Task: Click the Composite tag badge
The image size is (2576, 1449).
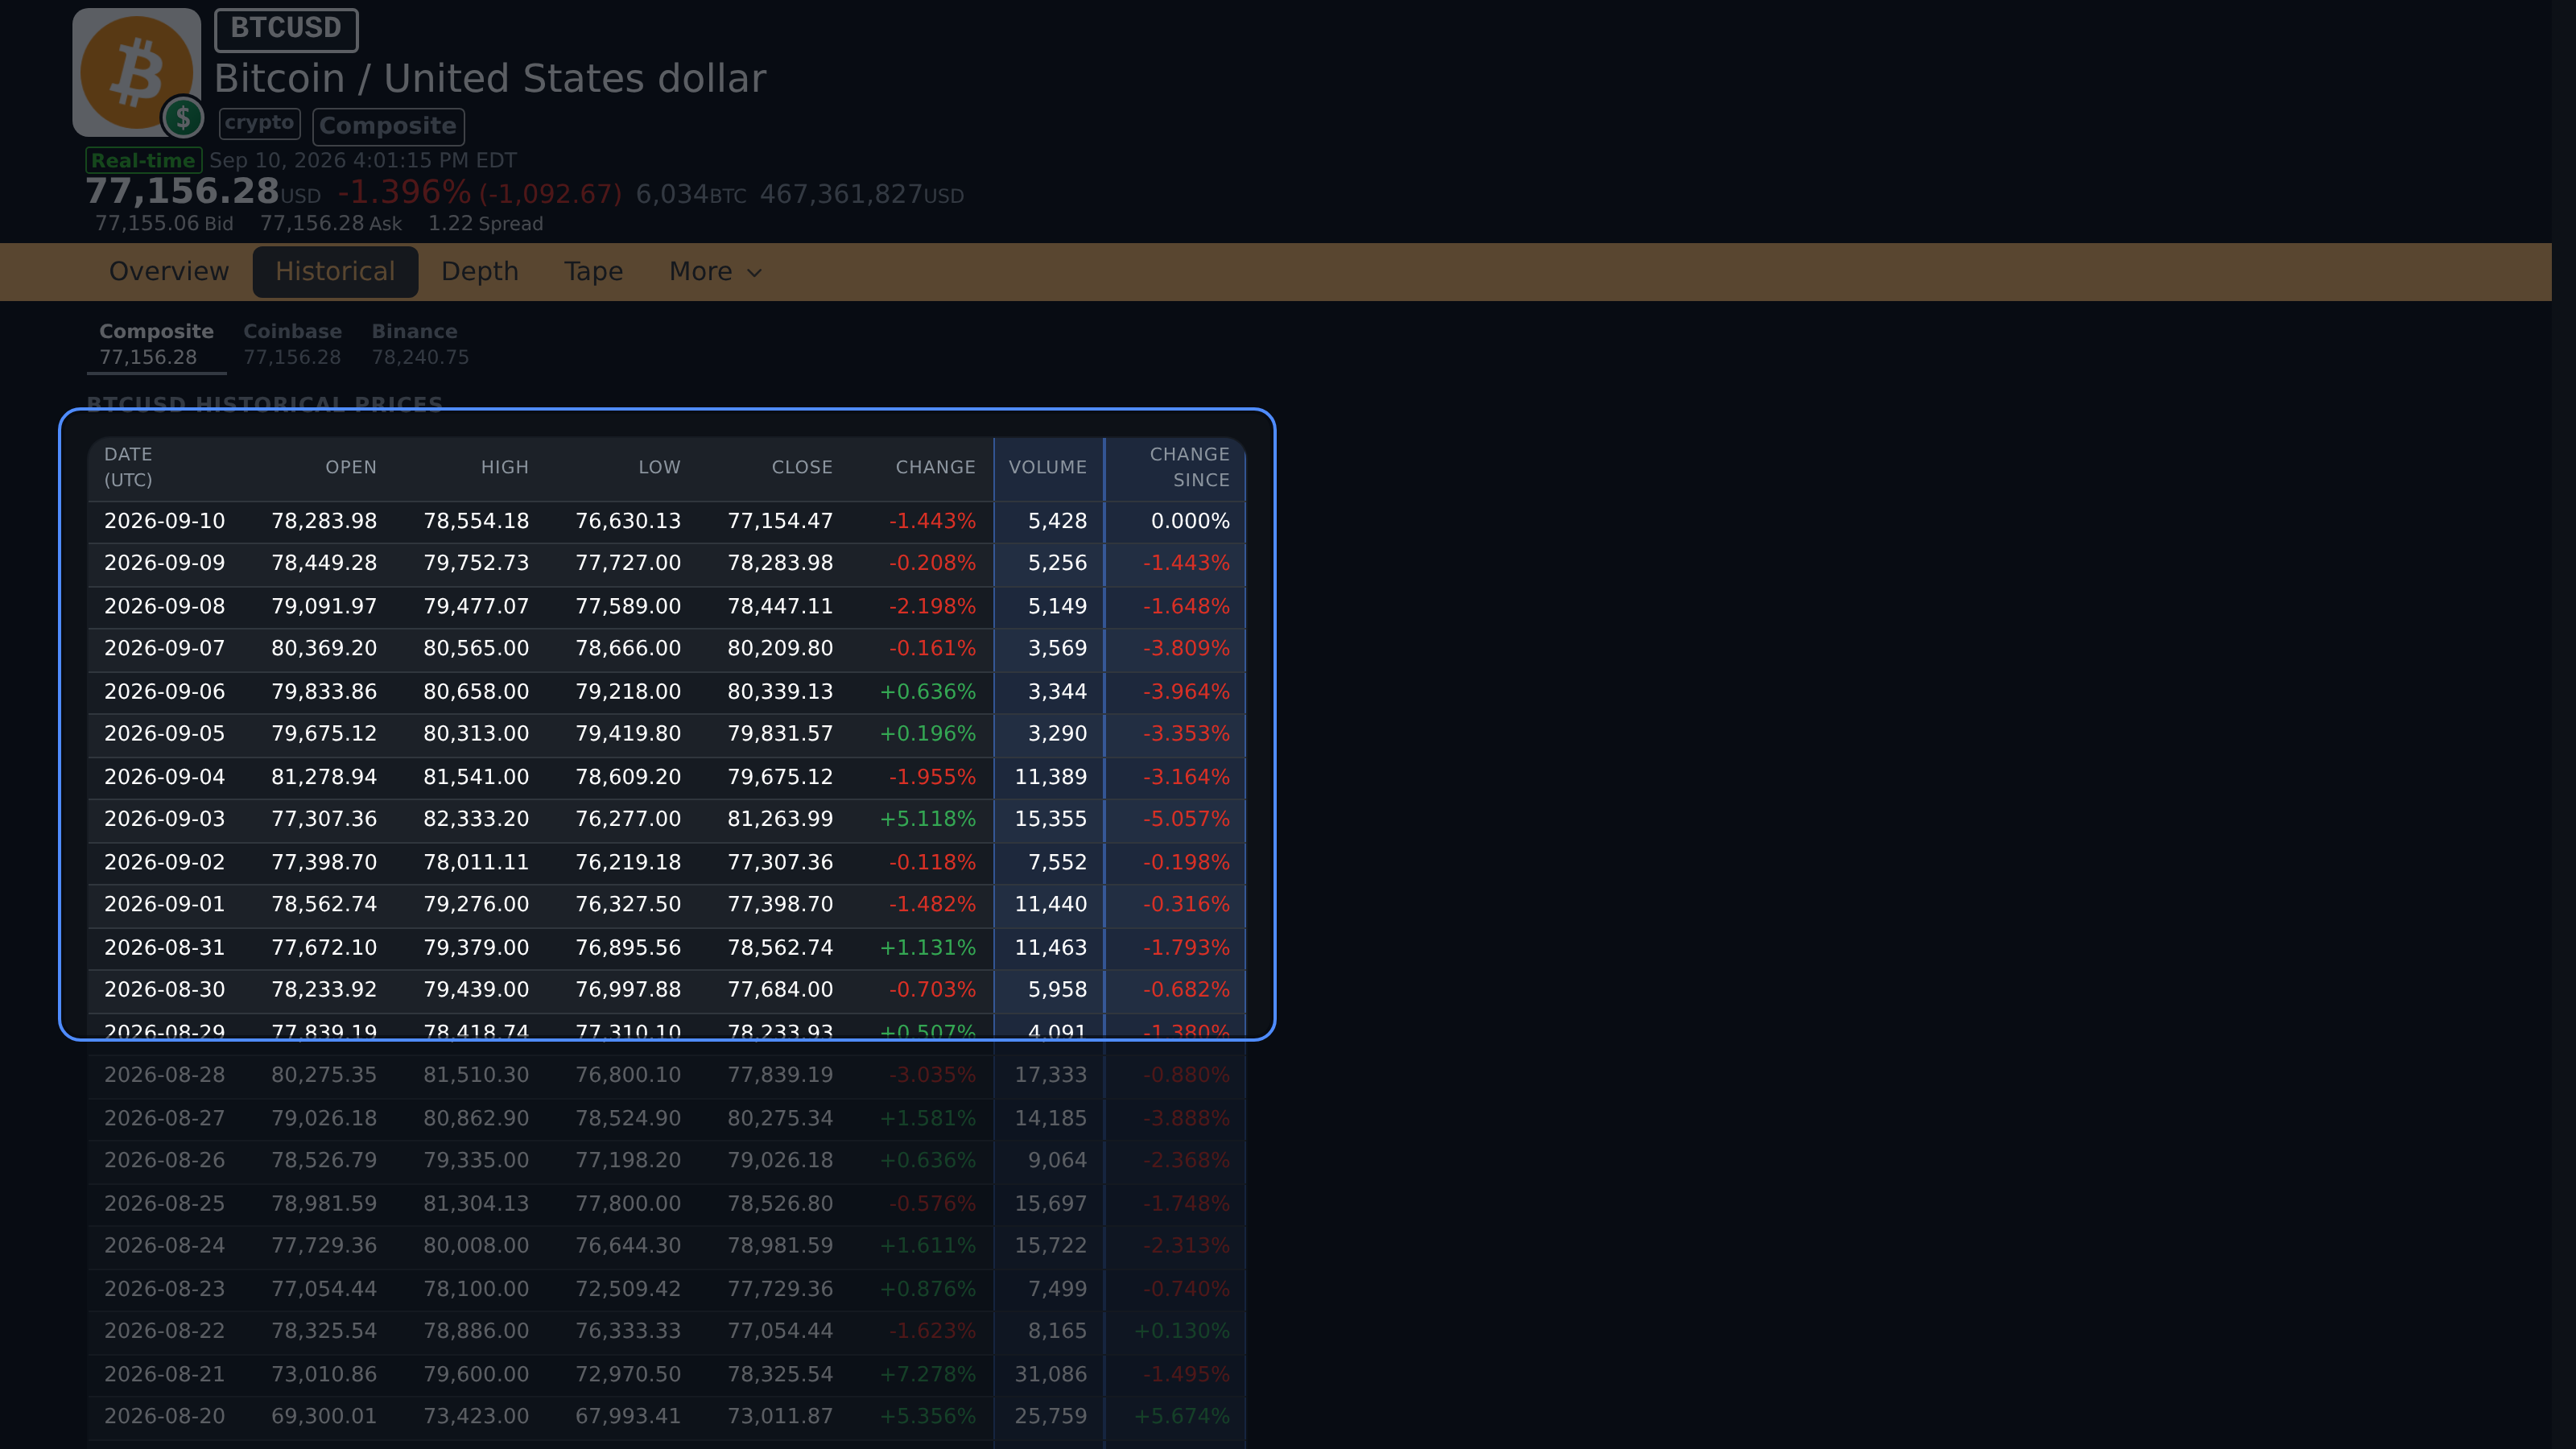Action: [x=388, y=126]
